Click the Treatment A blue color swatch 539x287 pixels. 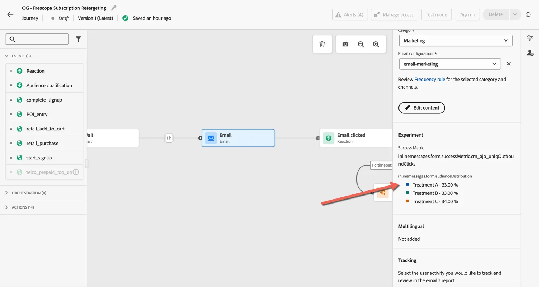(407, 184)
